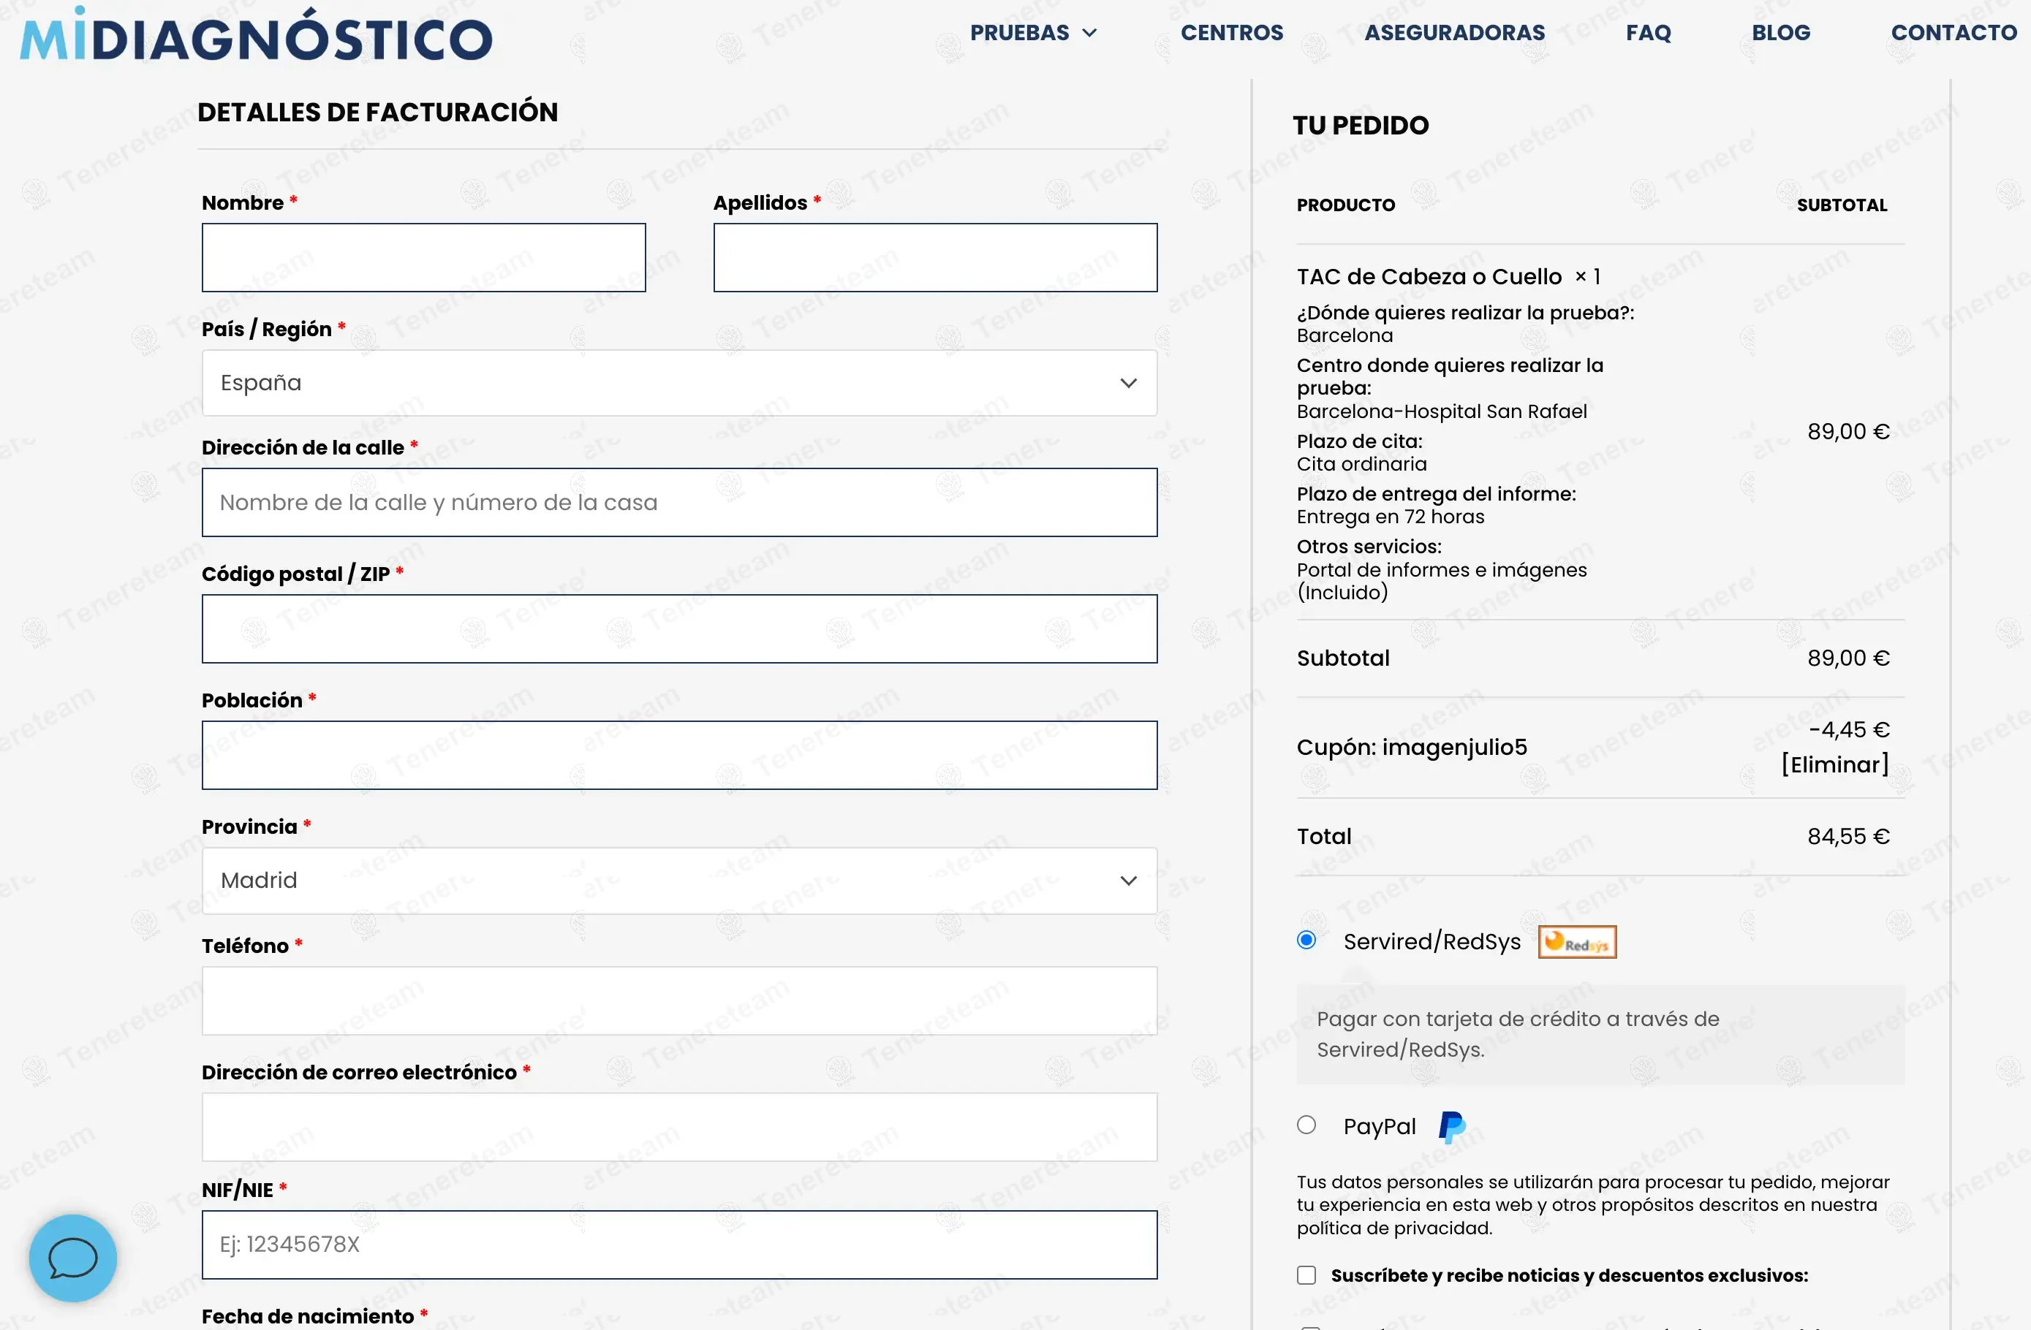Click the Apellidos input field

click(935, 258)
